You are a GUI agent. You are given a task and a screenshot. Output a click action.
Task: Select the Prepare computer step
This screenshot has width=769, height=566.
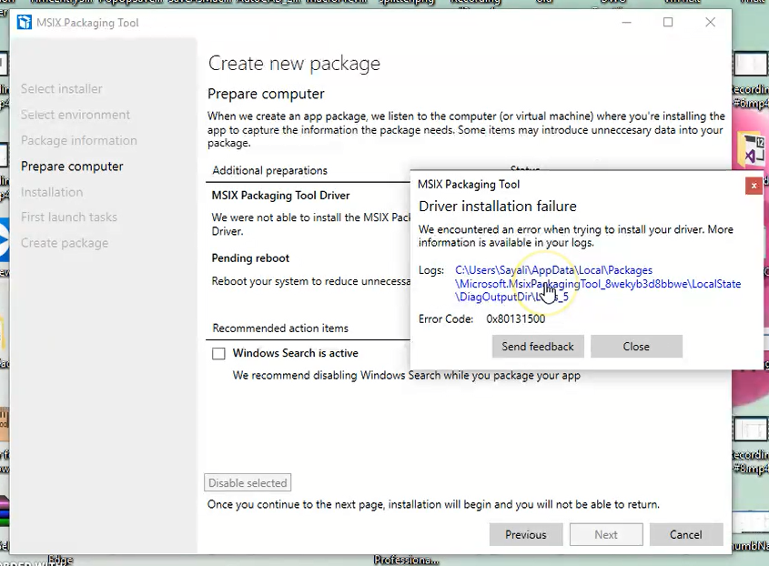(72, 167)
